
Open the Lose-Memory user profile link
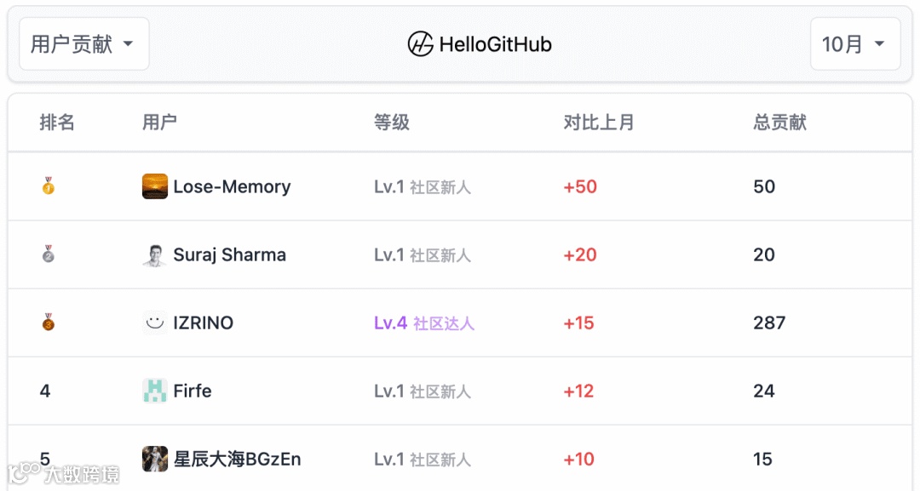[232, 186]
